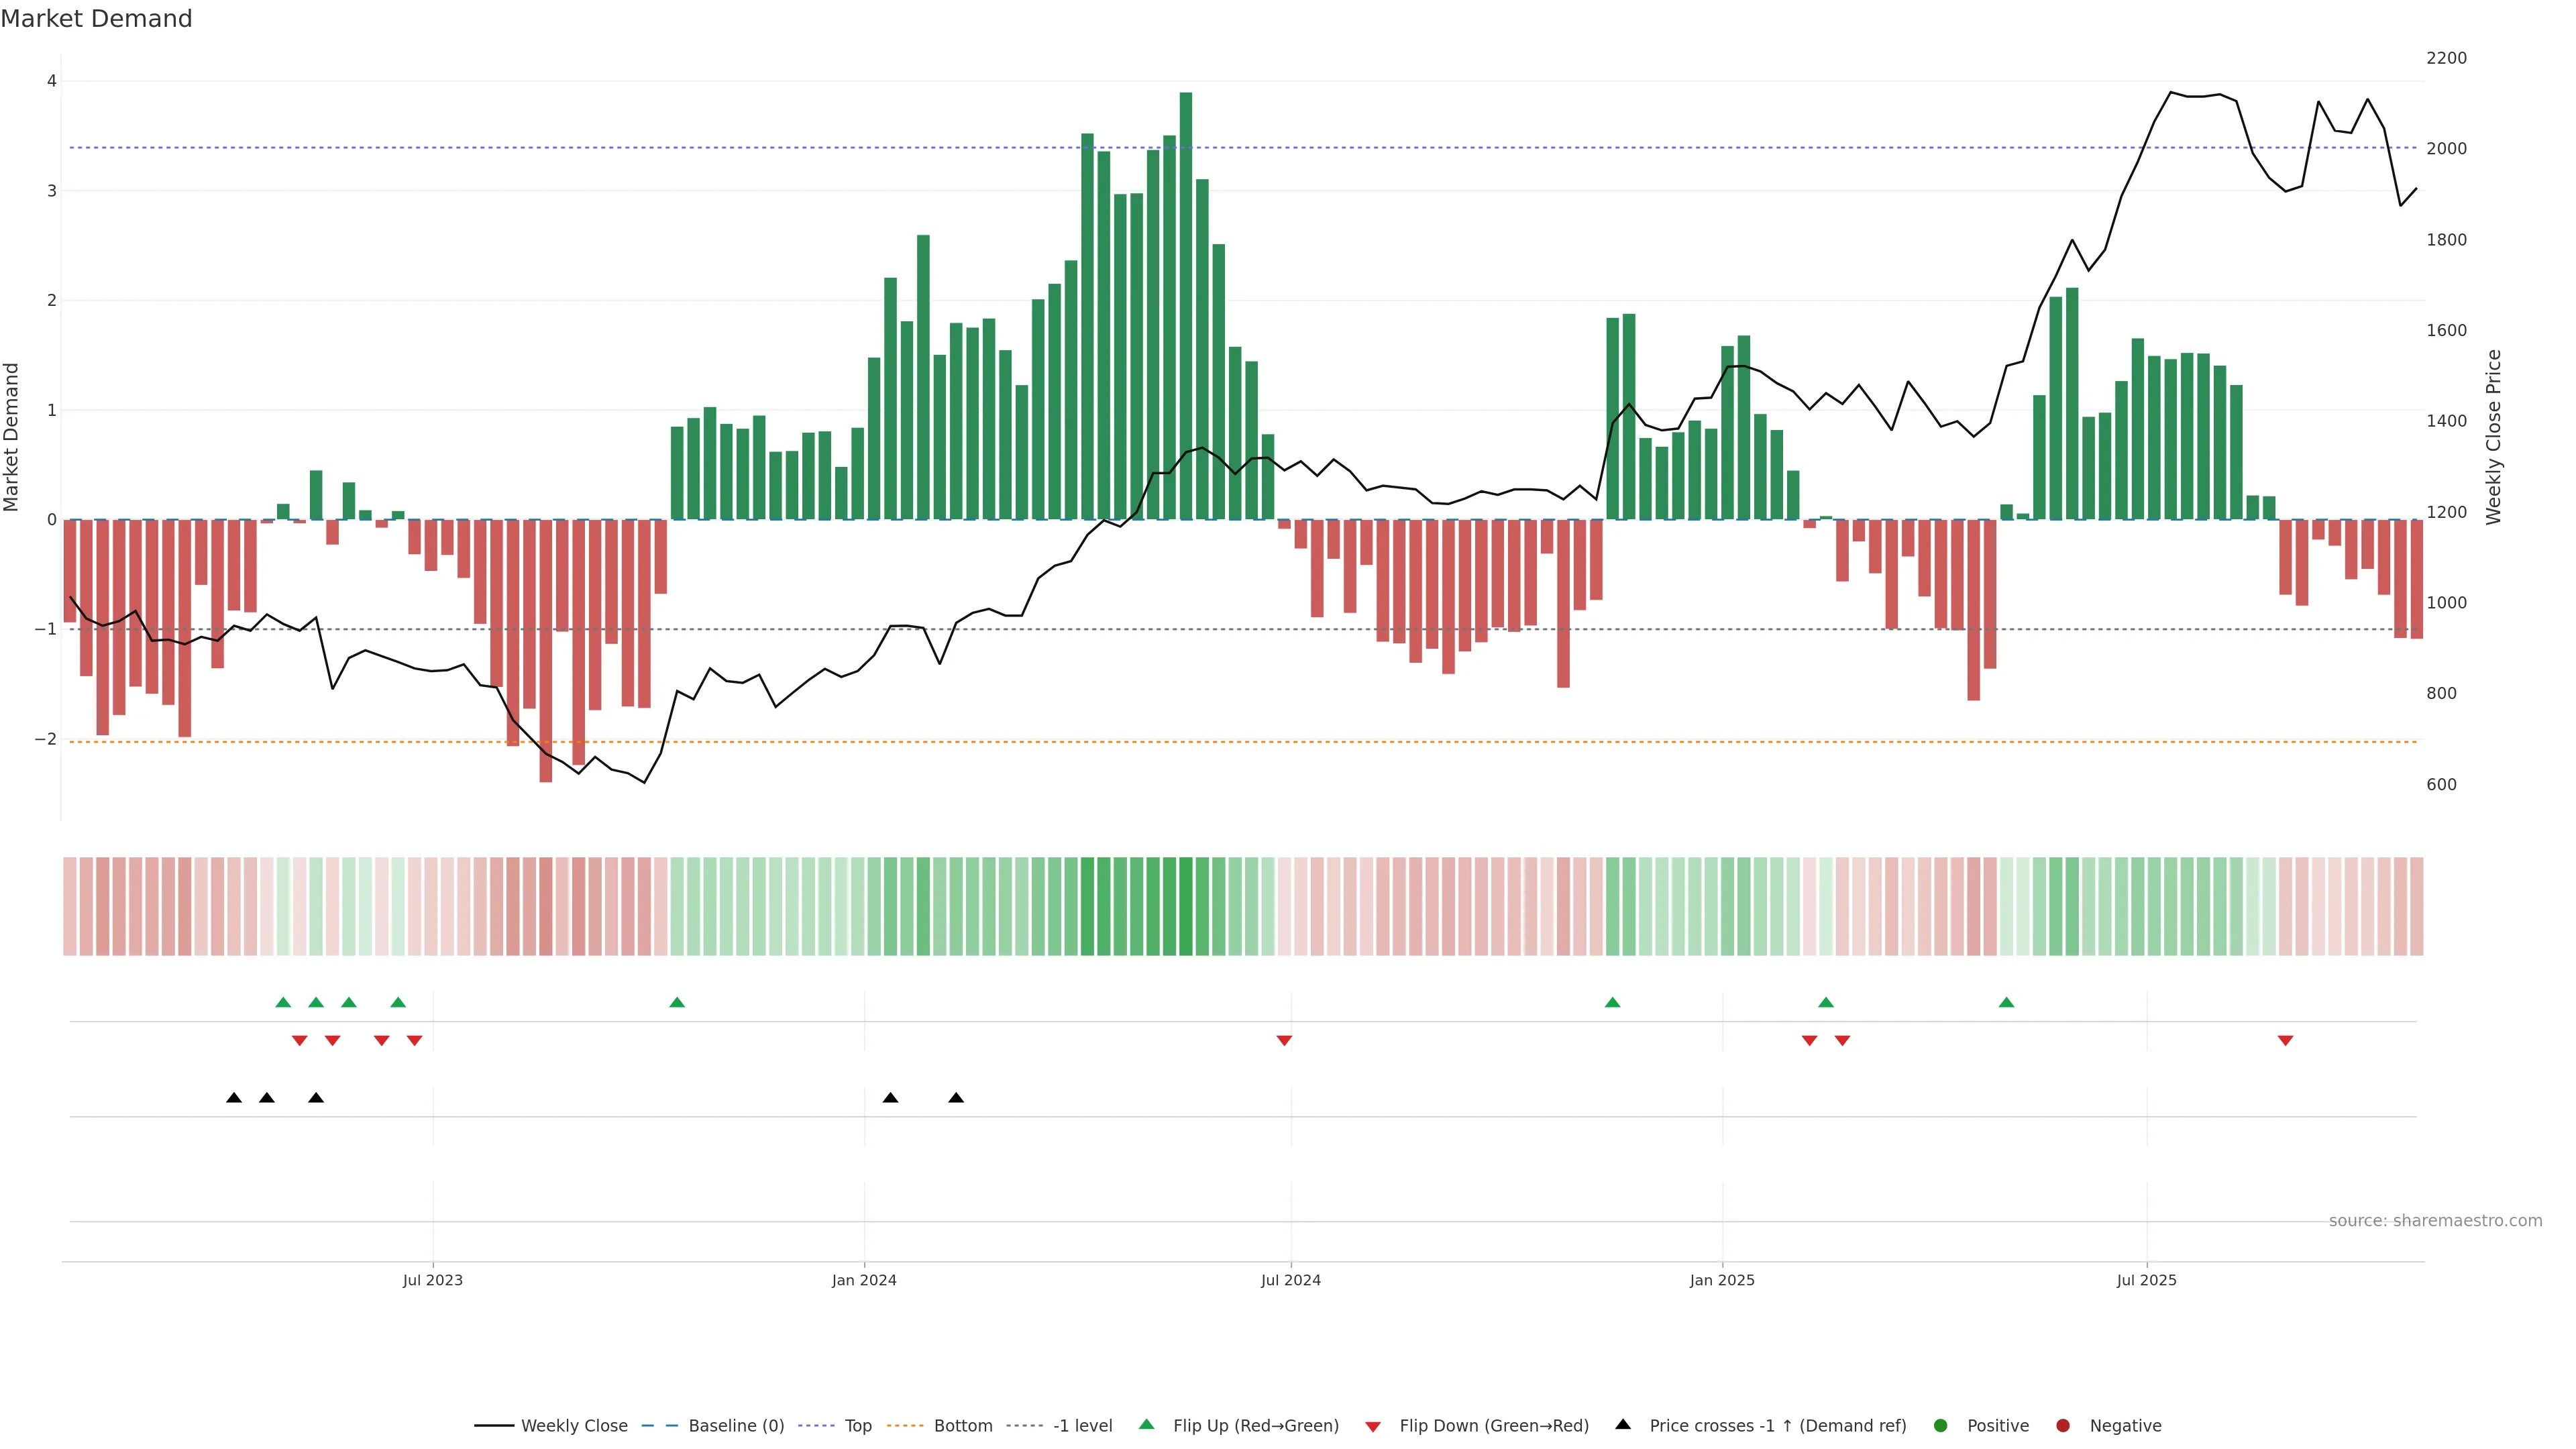2576x1449 pixels.
Task: Click the red Negative circle in legend
Action: pyautogui.click(x=2063, y=1426)
